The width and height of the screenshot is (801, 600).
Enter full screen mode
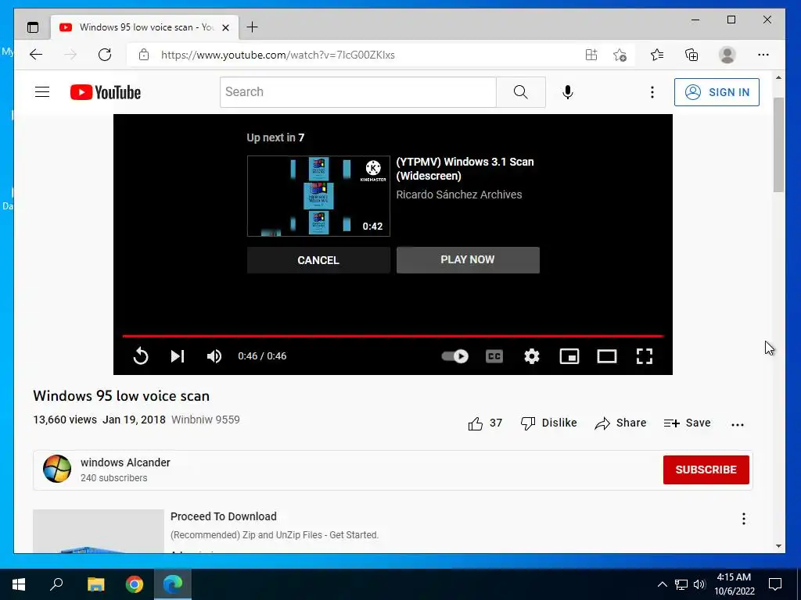(x=645, y=356)
